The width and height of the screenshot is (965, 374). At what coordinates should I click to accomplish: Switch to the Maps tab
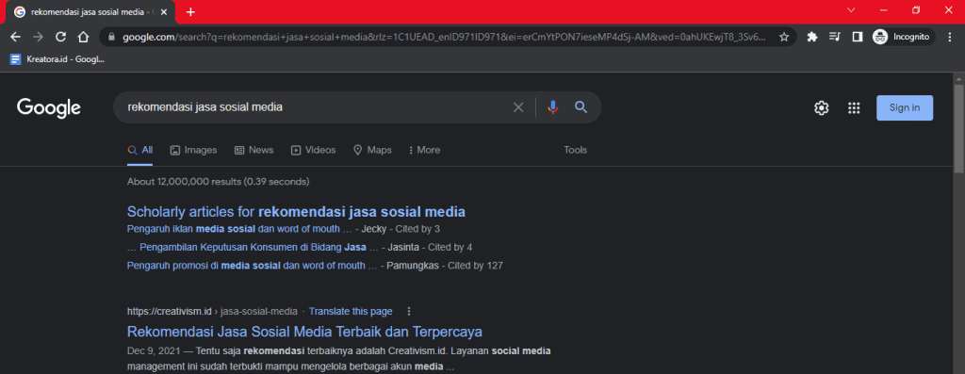pos(372,150)
